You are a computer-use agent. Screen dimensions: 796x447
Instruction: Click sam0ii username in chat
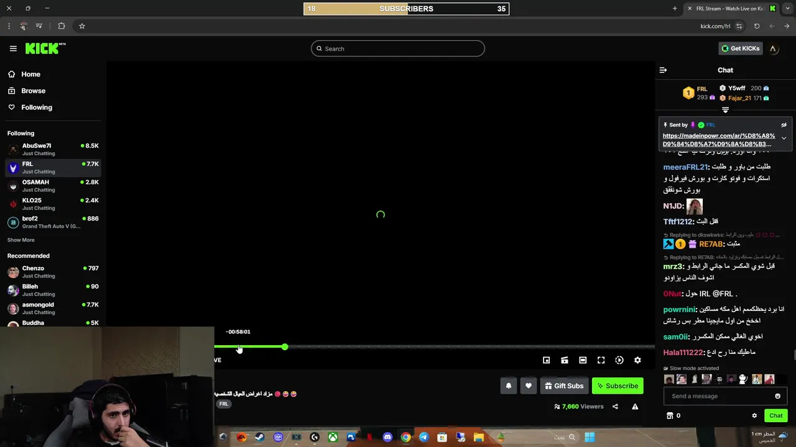point(675,336)
